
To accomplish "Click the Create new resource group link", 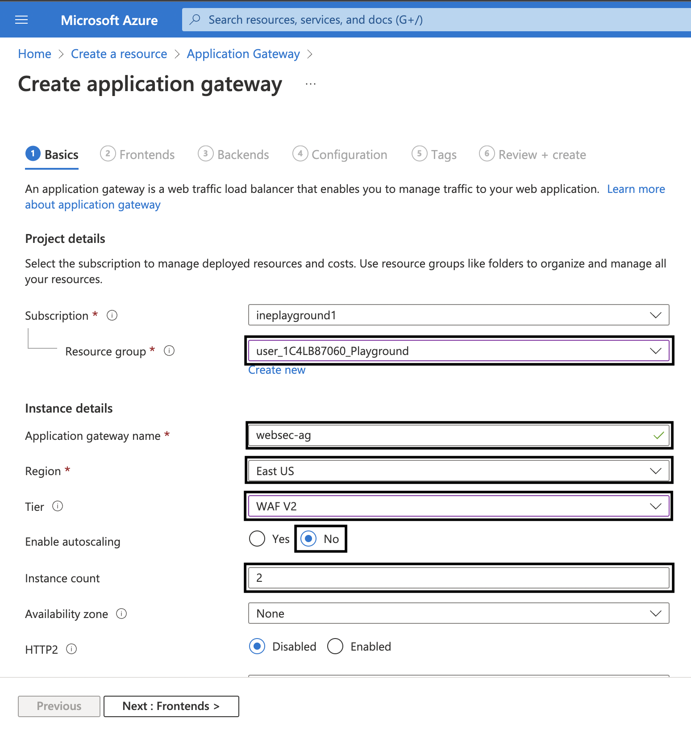I will click(277, 370).
